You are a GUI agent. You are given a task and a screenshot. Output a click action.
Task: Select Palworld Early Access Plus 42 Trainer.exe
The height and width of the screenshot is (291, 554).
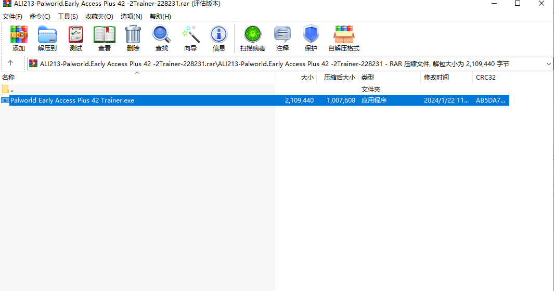coord(72,100)
